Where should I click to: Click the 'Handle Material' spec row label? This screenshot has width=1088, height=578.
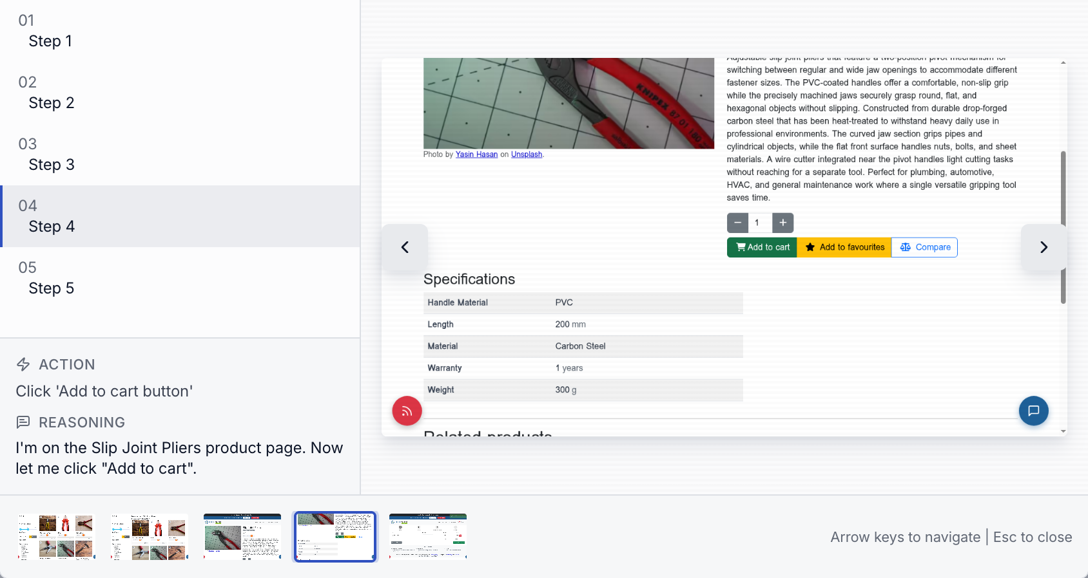click(x=458, y=303)
